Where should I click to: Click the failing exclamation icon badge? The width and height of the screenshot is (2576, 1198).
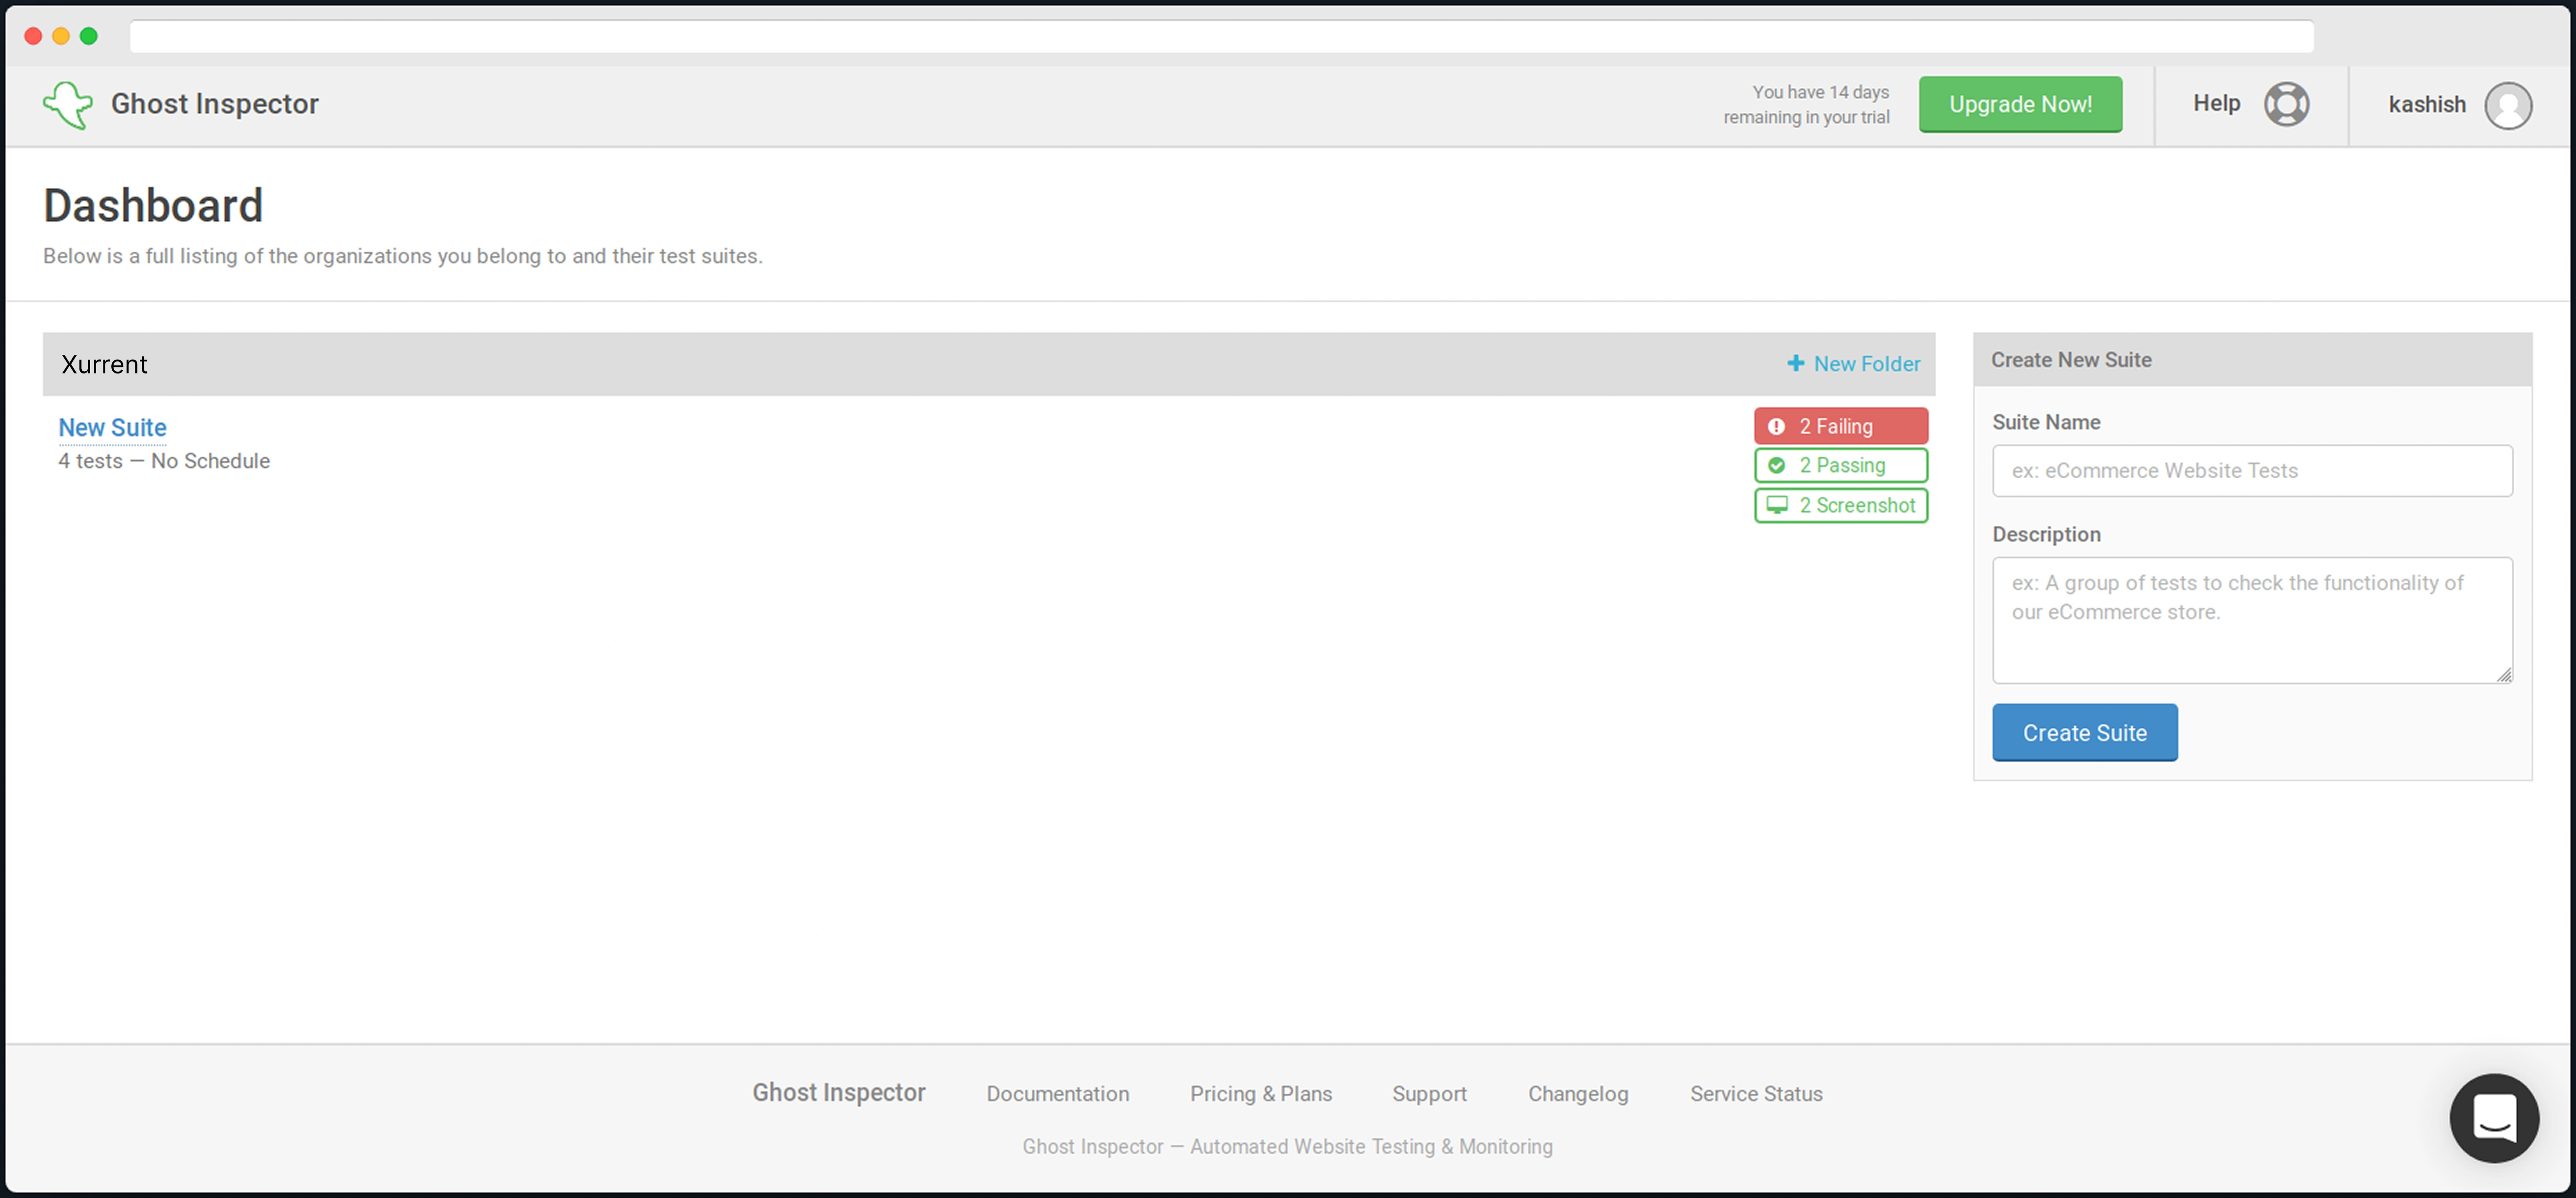click(x=1777, y=427)
